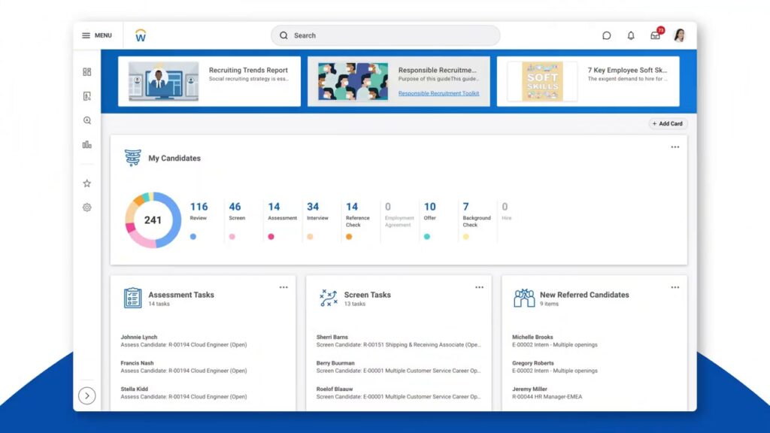770x433 pixels.
Task: Open Berry Buurman screen task
Action: pos(399,367)
